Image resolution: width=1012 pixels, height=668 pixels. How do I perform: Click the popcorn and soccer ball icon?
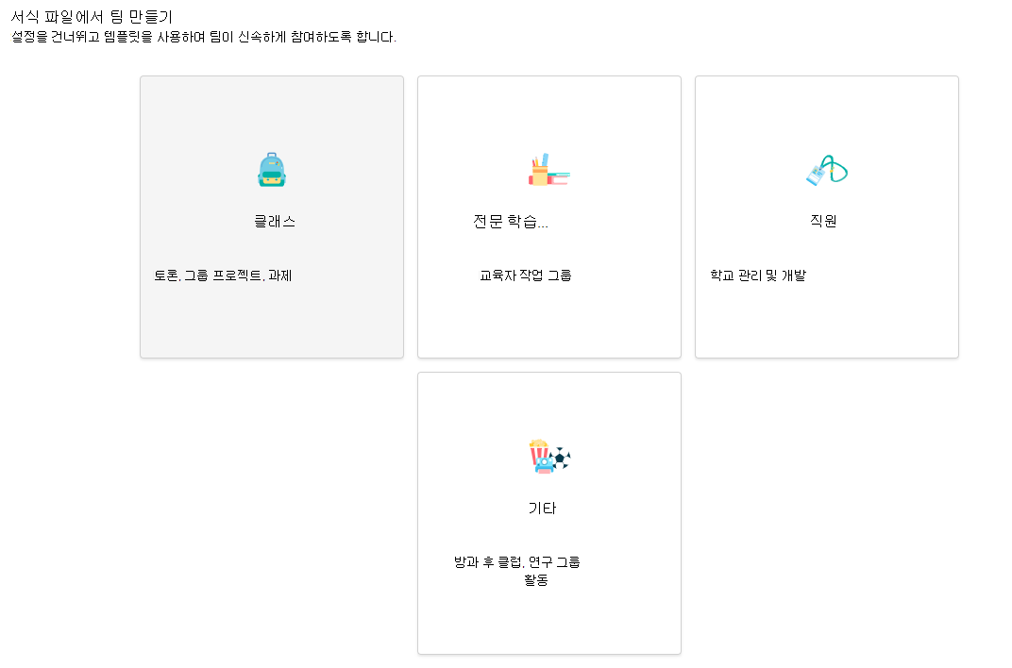549,457
